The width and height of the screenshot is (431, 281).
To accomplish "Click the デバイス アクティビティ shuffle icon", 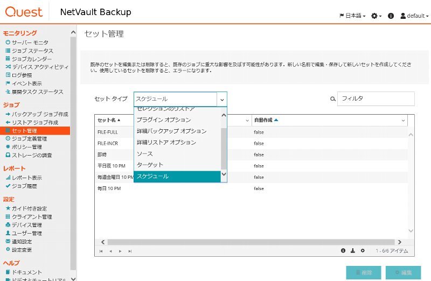I will coord(8,67).
